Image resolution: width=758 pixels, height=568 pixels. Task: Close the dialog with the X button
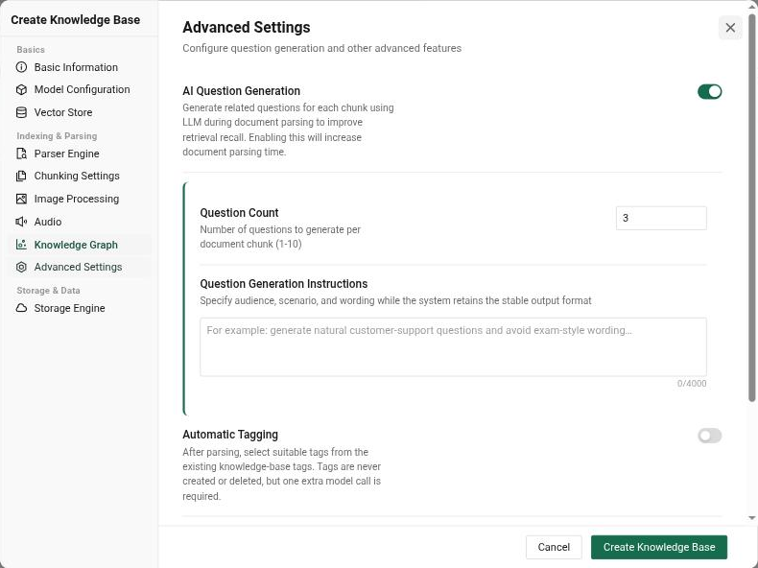coord(730,28)
